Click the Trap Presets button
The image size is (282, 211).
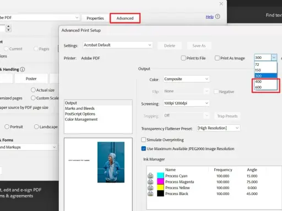(227, 116)
